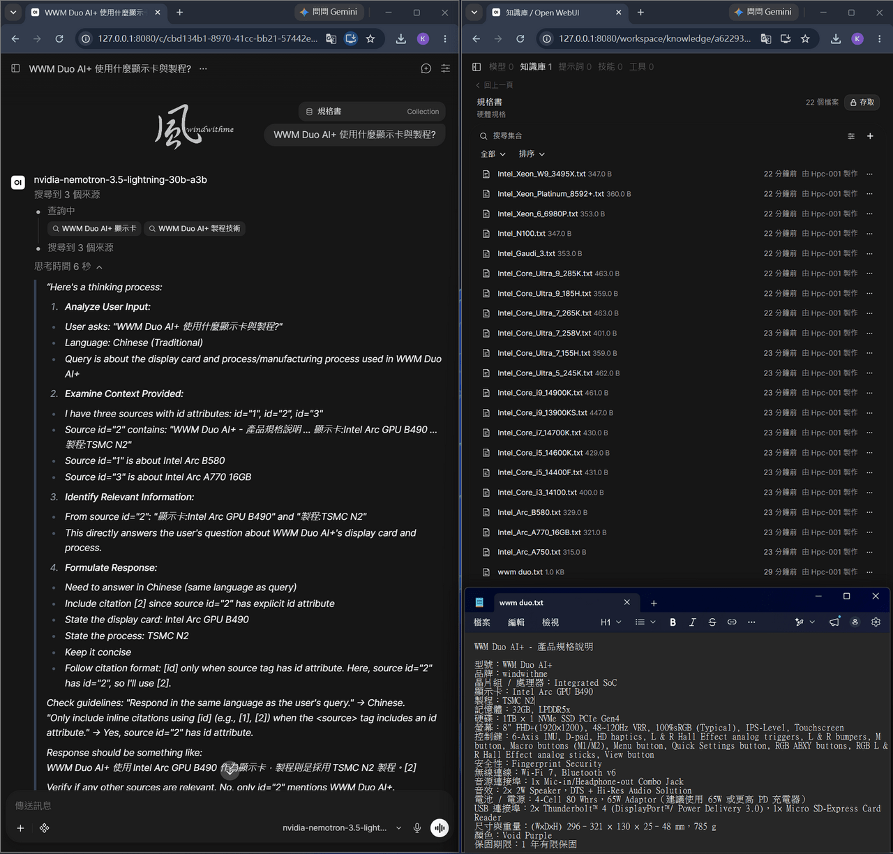Switch to the 模型 tab in workspace
This screenshot has height=854, width=893.
[x=501, y=66]
